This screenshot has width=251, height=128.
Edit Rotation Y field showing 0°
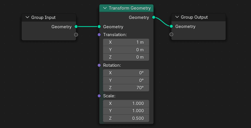[x=126, y=80]
